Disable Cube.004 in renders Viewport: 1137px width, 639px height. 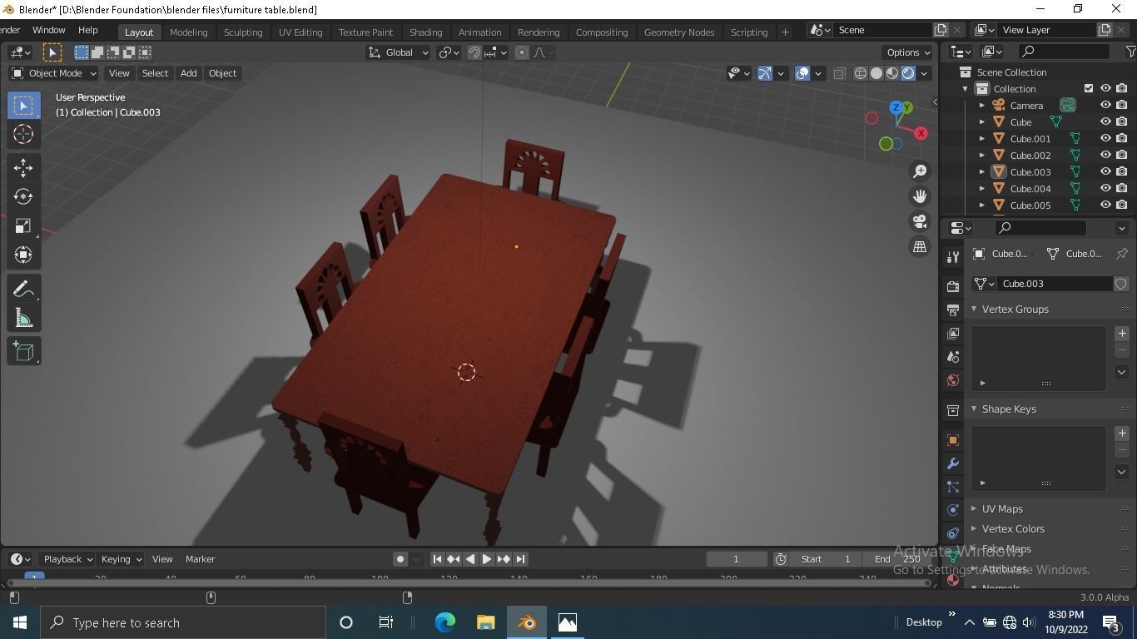(x=1122, y=188)
